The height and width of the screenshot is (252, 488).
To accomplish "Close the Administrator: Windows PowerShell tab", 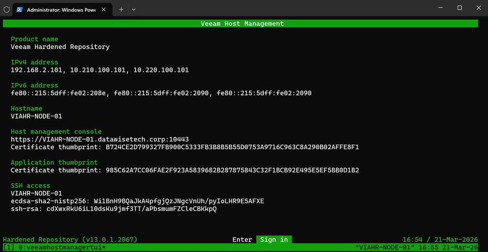I will 104,9.
